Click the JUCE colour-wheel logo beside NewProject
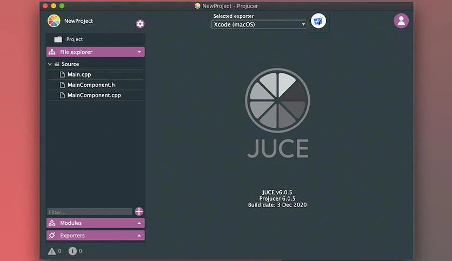The height and width of the screenshot is (261, 452). 54,20
